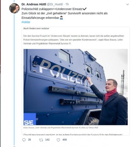Click the reply speech bubble icon
The image size is (138, 147).
[x=24, y=140]
